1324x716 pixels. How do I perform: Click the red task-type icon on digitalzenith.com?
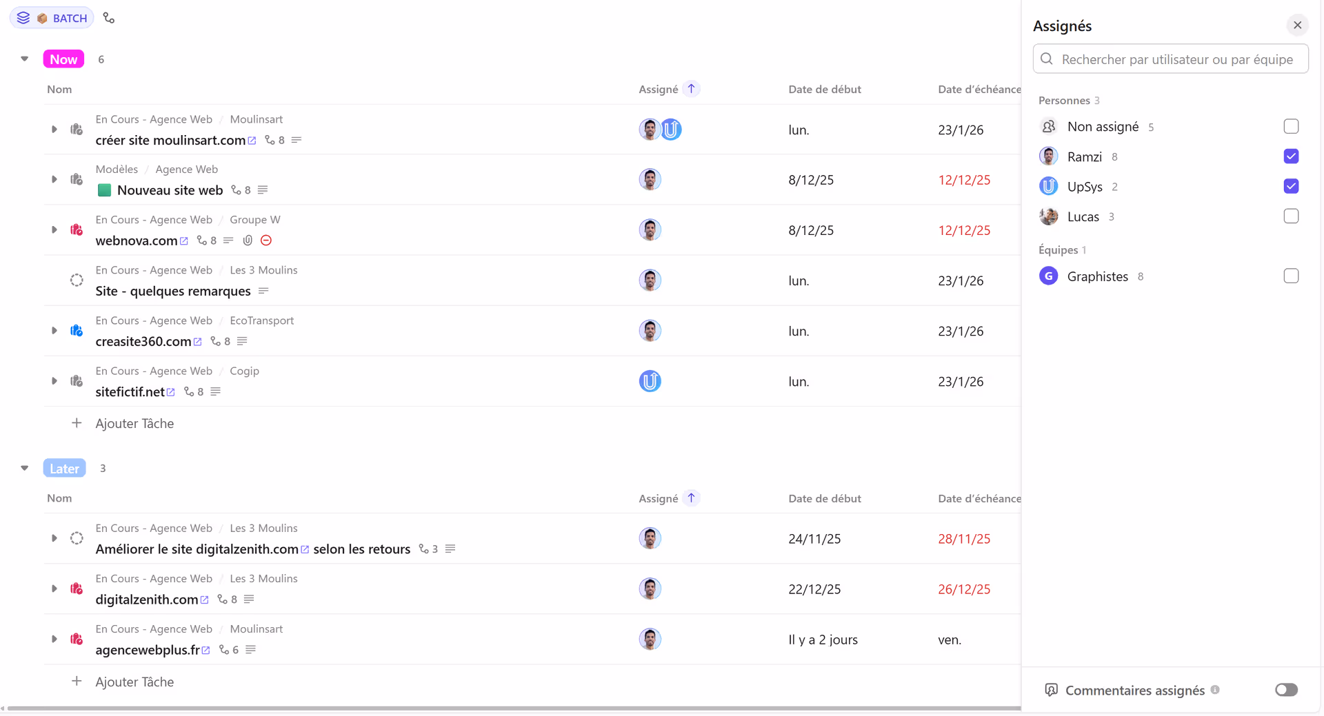[77, 589]
